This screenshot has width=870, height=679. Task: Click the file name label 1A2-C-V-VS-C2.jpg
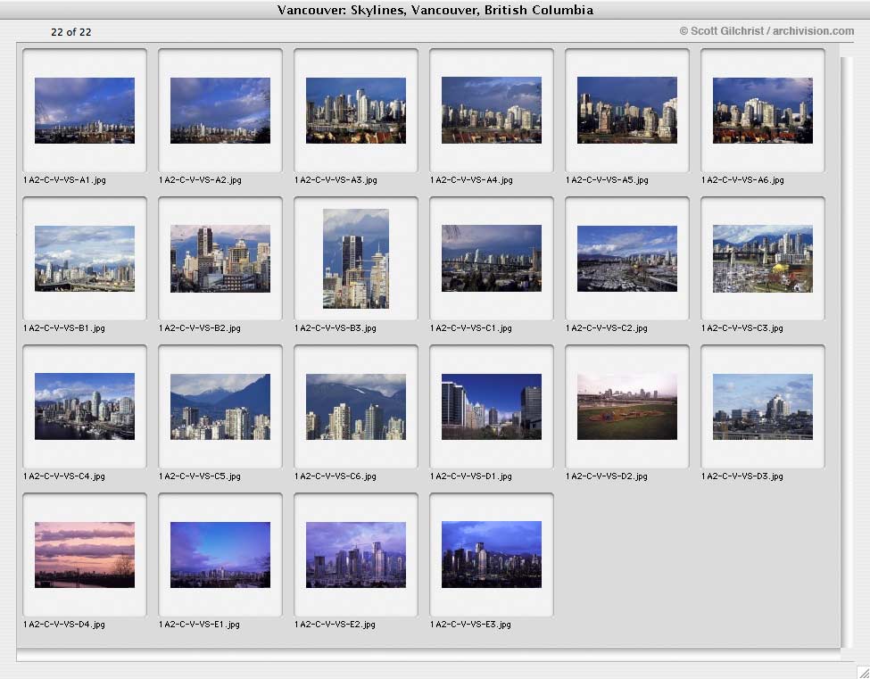click(607, 328)
